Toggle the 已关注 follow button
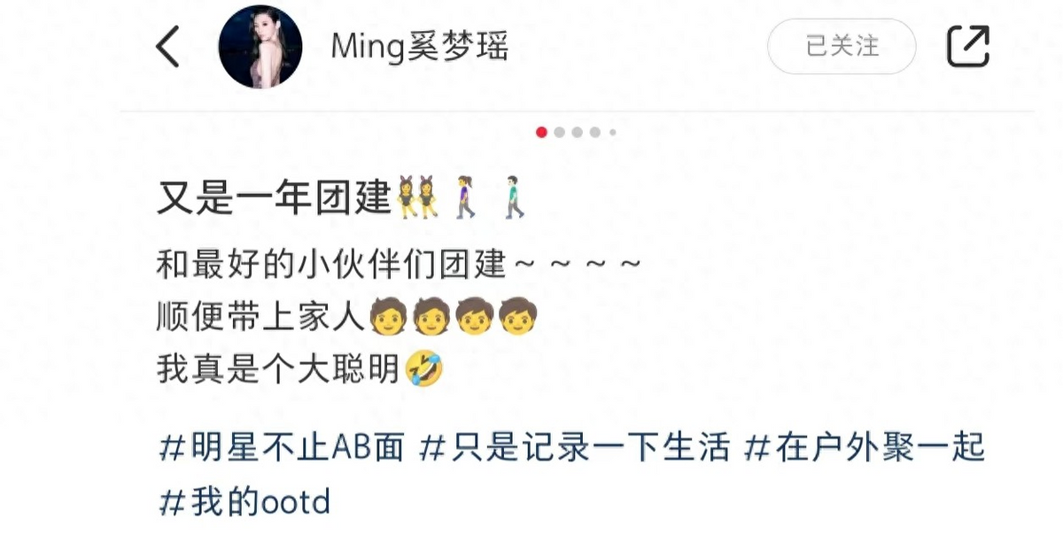Image resolution: width=1063 pixels, height=556 pixels. point(842,46)
